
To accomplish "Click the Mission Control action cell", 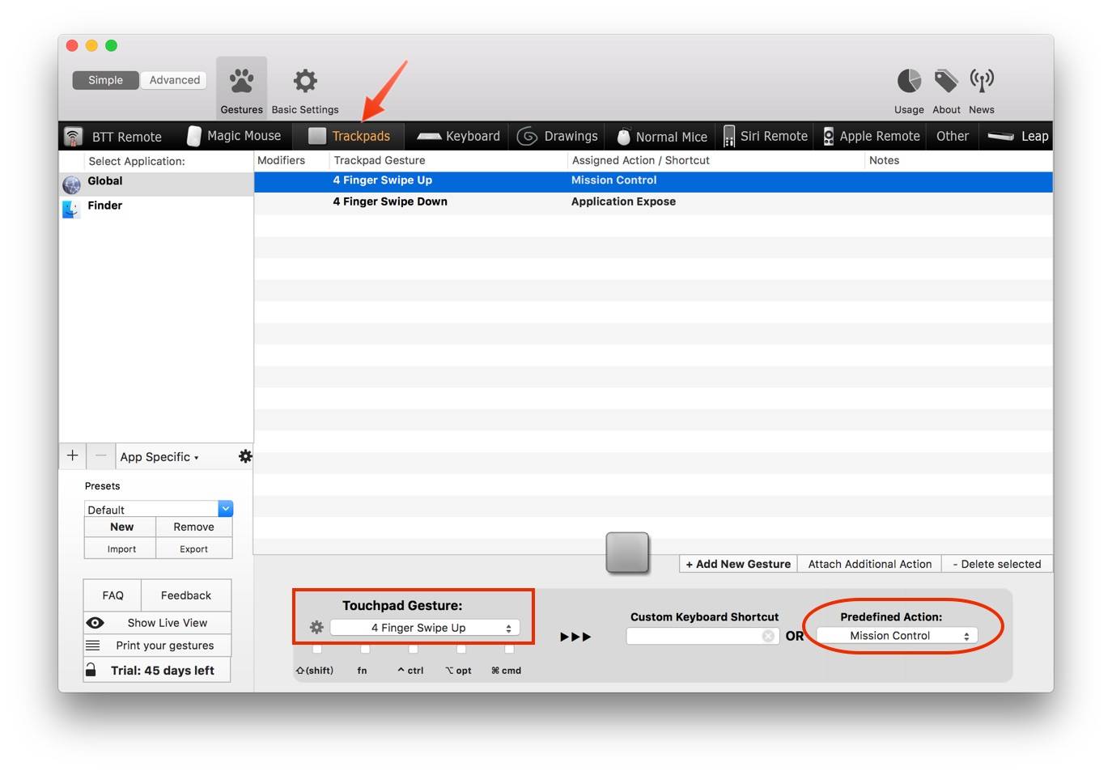I will pos(613,180).
